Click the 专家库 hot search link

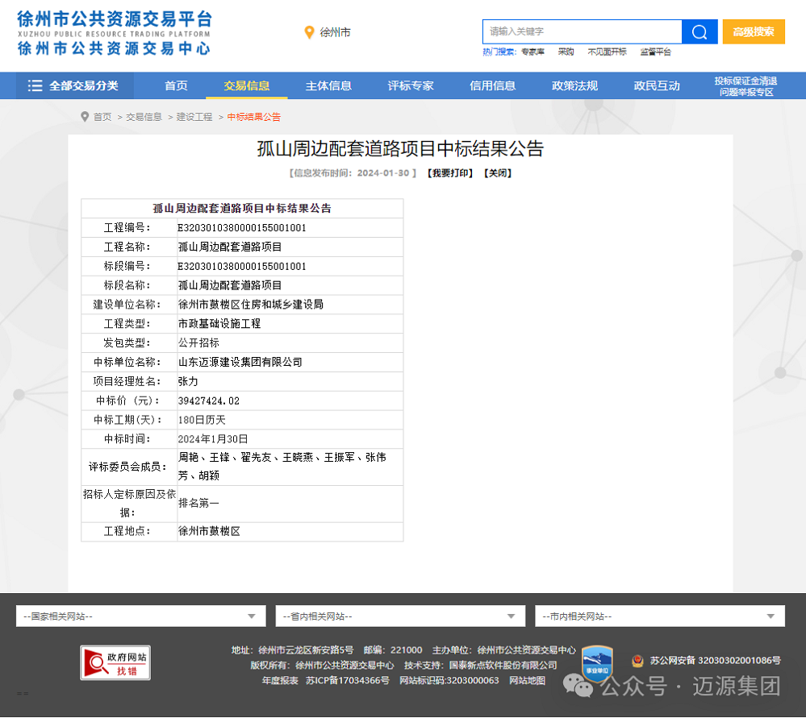[532, 52]
